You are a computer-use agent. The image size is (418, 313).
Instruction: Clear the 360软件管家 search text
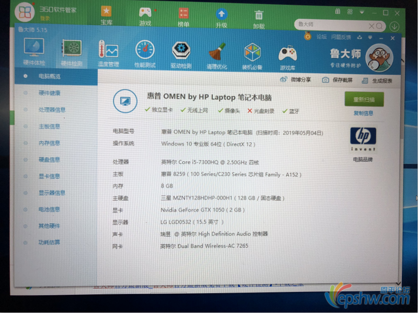point(371,26)
